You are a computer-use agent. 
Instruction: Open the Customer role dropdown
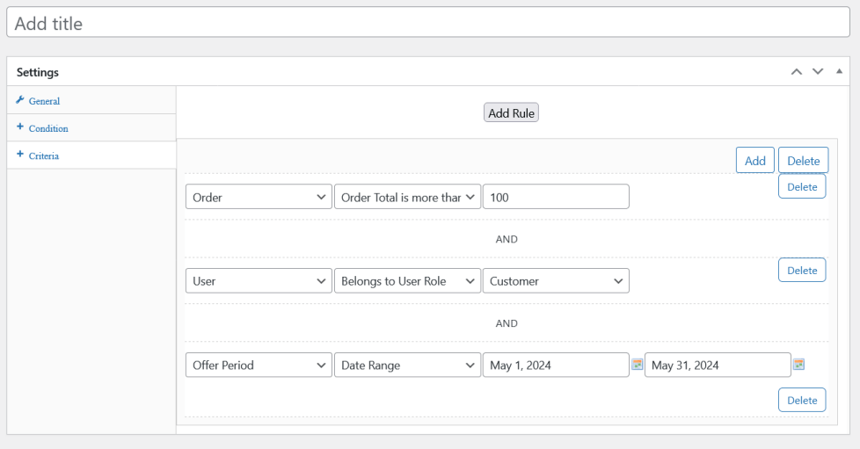(x=556, y=281)
